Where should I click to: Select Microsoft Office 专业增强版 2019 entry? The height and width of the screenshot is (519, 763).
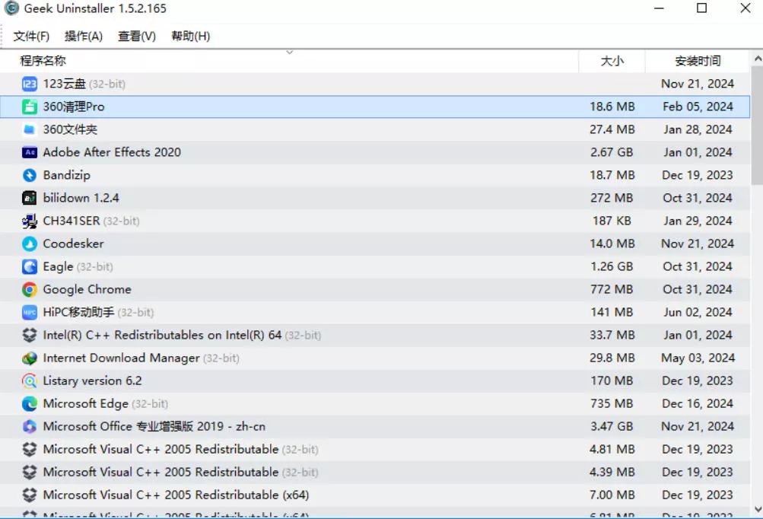coord(154,426)
